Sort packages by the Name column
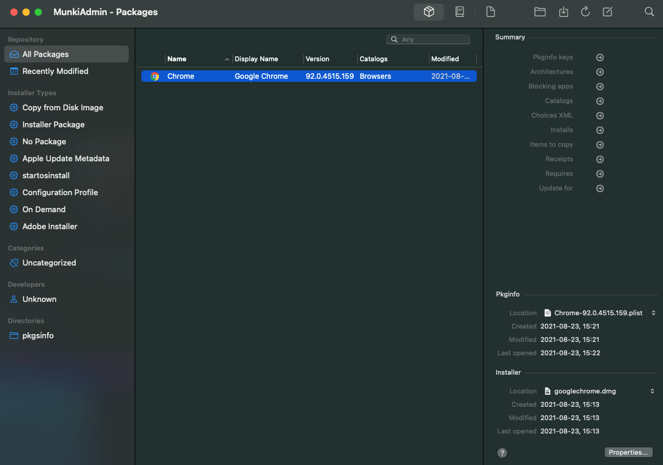This screenshot has height=465, width=663. 194,59
